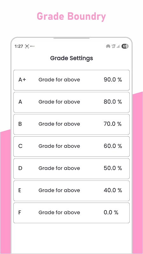The image size is (143, 254).
Task: Edit the 60.0 % percentage
Action: (x=113, y=146)
